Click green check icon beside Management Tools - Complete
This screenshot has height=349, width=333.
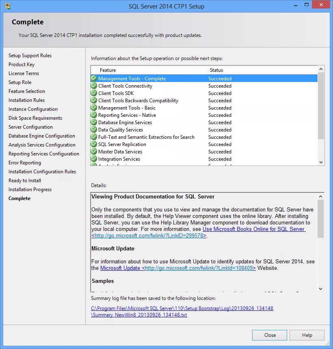point(94,78)
